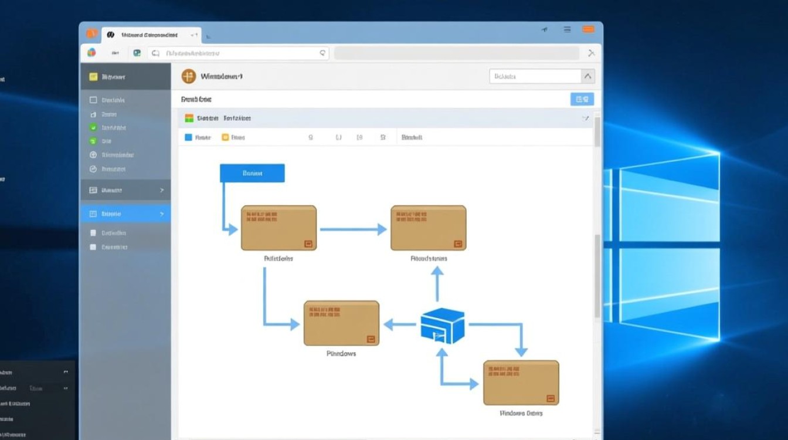This screenshot has width=788, height=440.
Task: Click the clock icon in the left sidebar
Action: [93, 169]
